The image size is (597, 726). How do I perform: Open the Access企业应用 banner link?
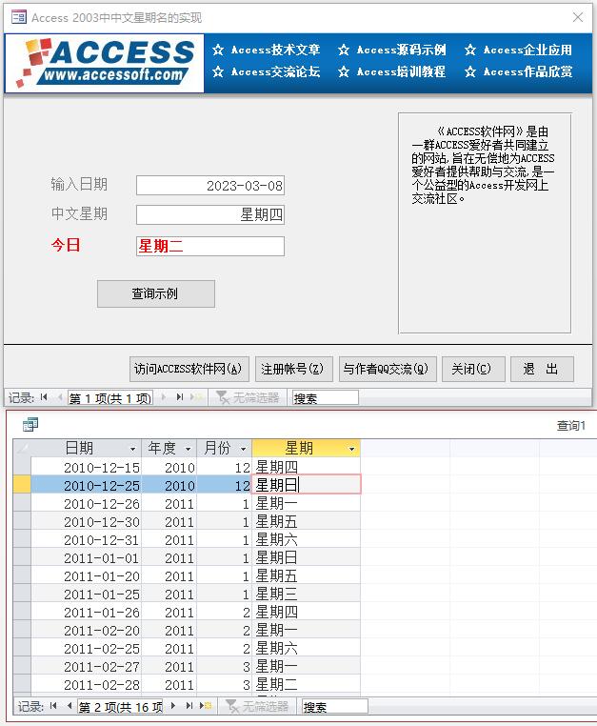(519, 50)
